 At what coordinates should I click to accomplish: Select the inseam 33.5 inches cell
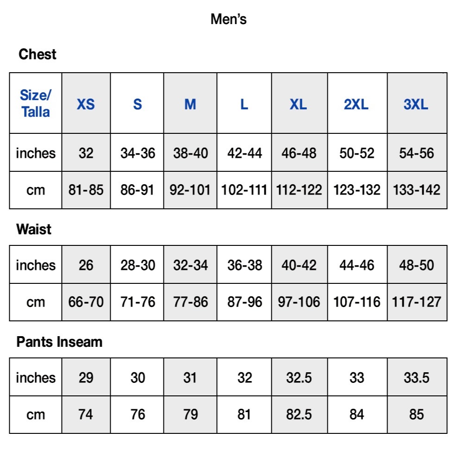point(416,377)
